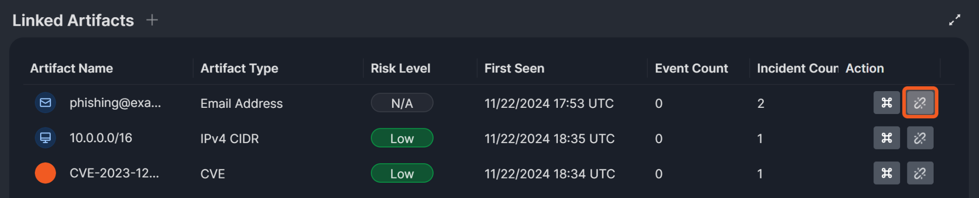Click command icon in IPv4 CIDR row
979x198 pixels.
[x=886, y=138]
